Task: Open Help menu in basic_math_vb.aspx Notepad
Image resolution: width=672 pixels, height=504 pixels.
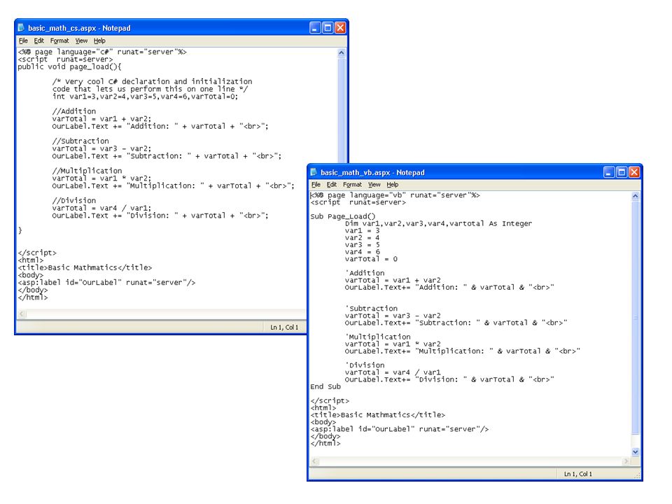Action: click(x=392, y=185)
